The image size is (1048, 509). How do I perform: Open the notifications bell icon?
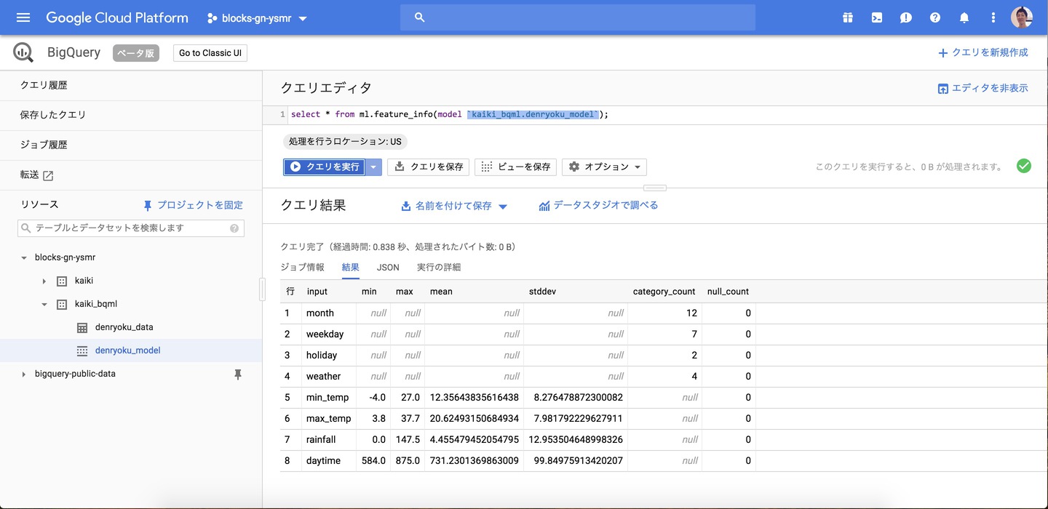tap(964, 17)
